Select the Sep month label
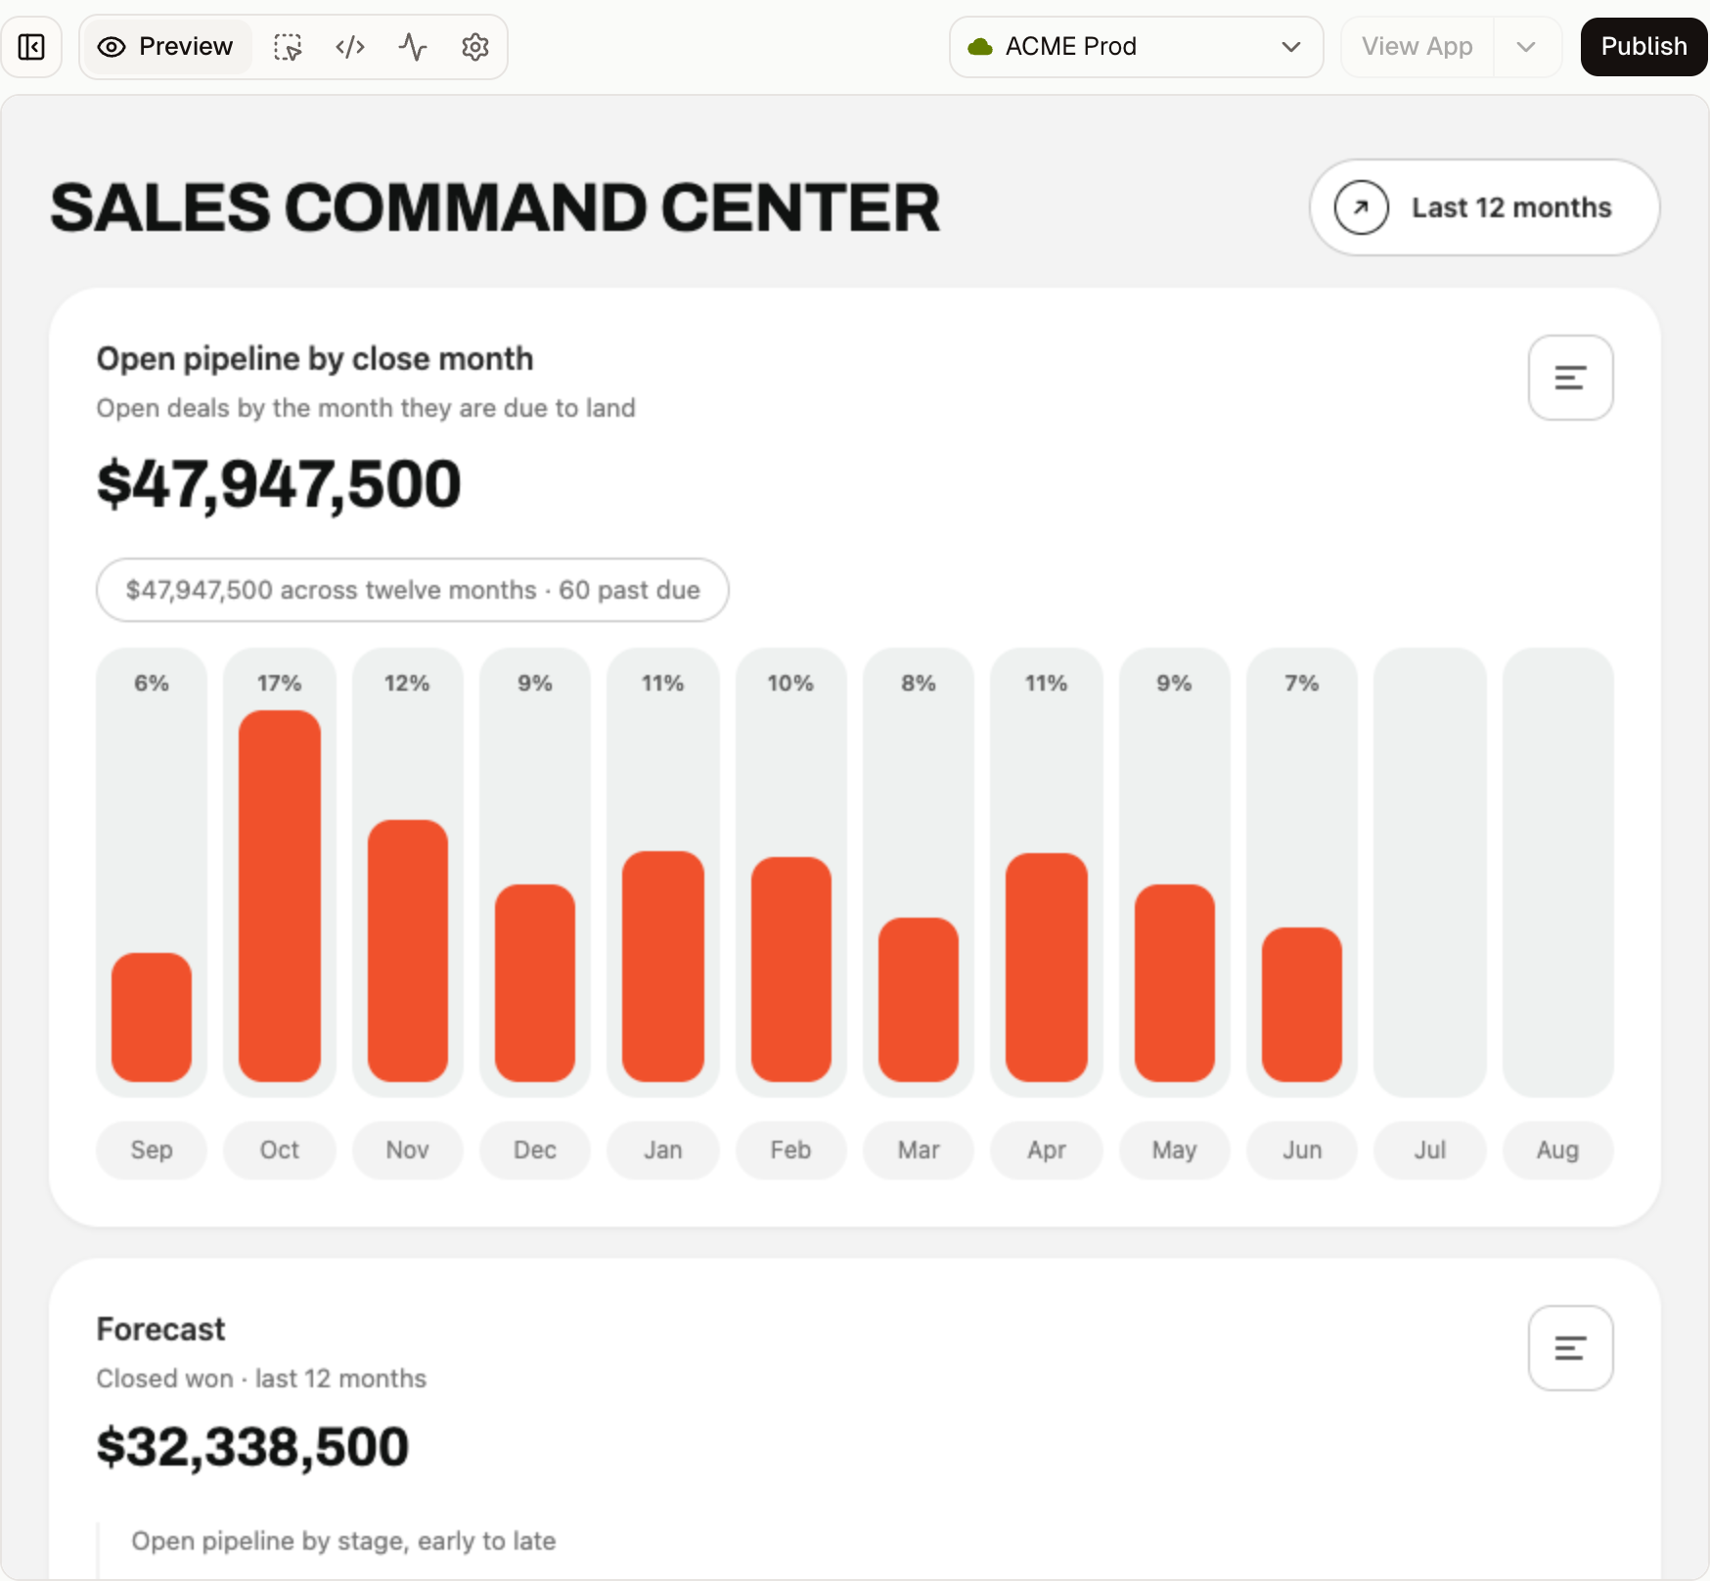The height and width of the screenshot is (1581, 1710). (x=152, y=1150)
